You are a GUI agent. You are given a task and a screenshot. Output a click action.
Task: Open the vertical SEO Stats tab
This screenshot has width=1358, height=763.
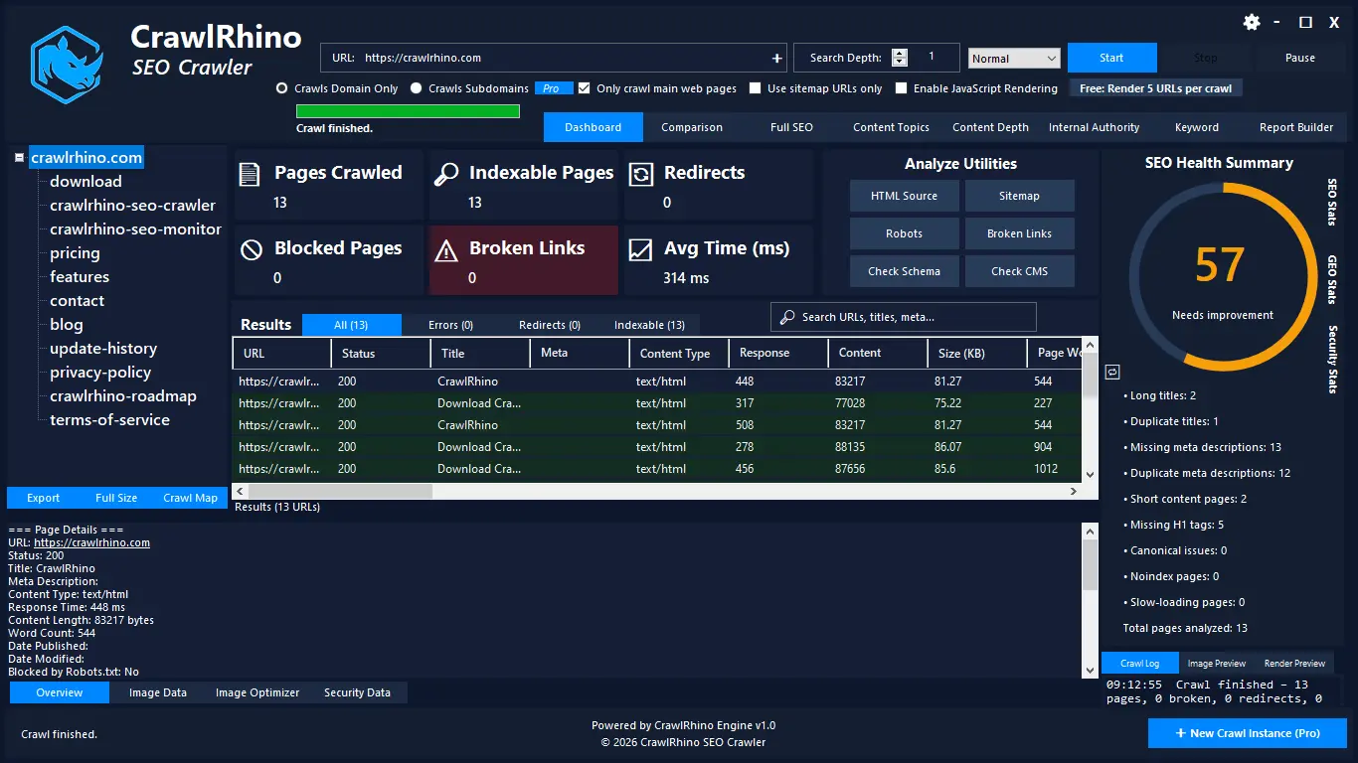pyautogui.click(x=1333, y=203)
